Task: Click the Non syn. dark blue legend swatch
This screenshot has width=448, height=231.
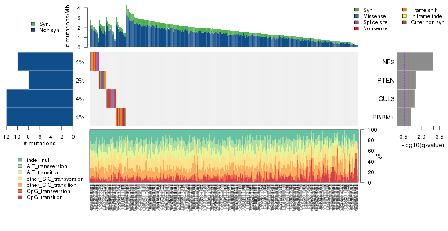Action: click(x=33, y=30)
